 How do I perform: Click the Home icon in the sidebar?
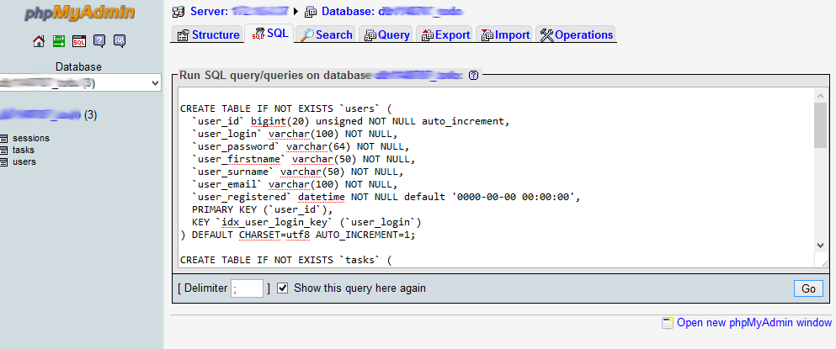pos(39,40)
